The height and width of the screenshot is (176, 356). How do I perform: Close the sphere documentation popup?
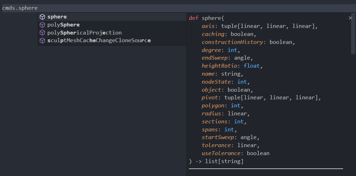tap(350, 18)
